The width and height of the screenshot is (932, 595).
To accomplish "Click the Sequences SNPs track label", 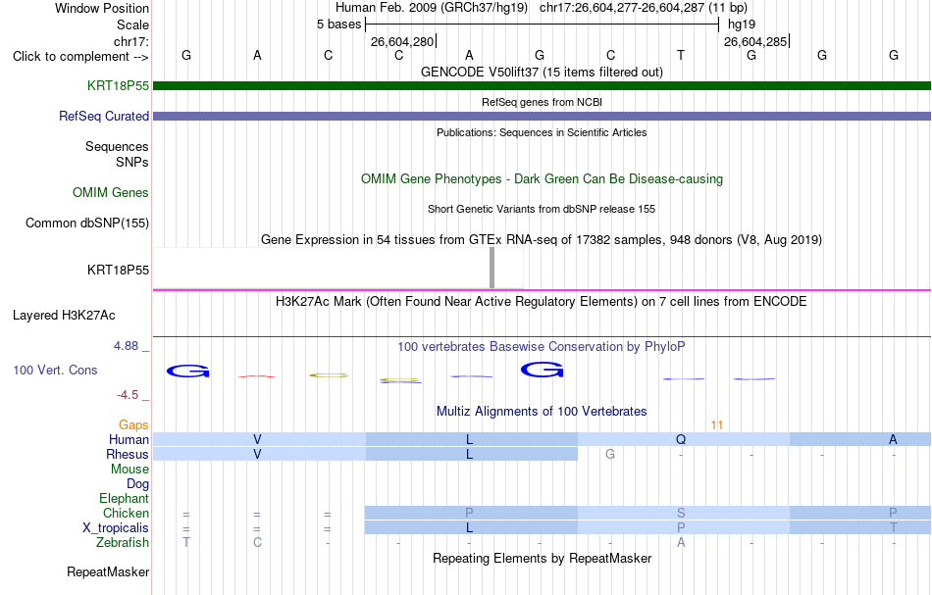I will [117, 155].
